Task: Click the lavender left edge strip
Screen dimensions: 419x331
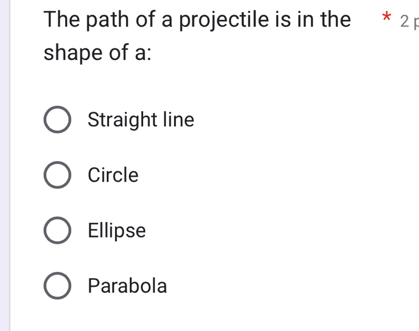Action: [x=4, y=166]
